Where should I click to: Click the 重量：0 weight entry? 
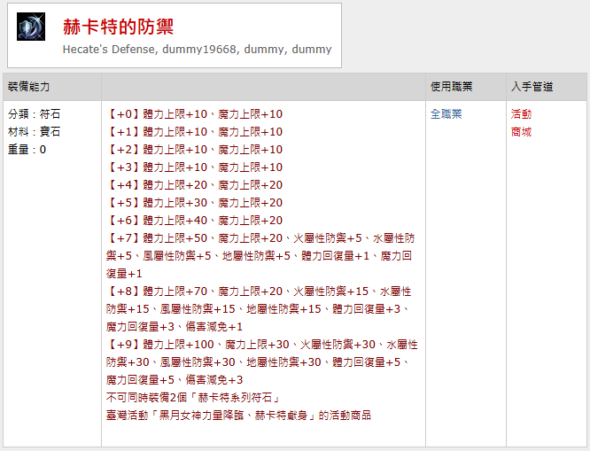27,150
